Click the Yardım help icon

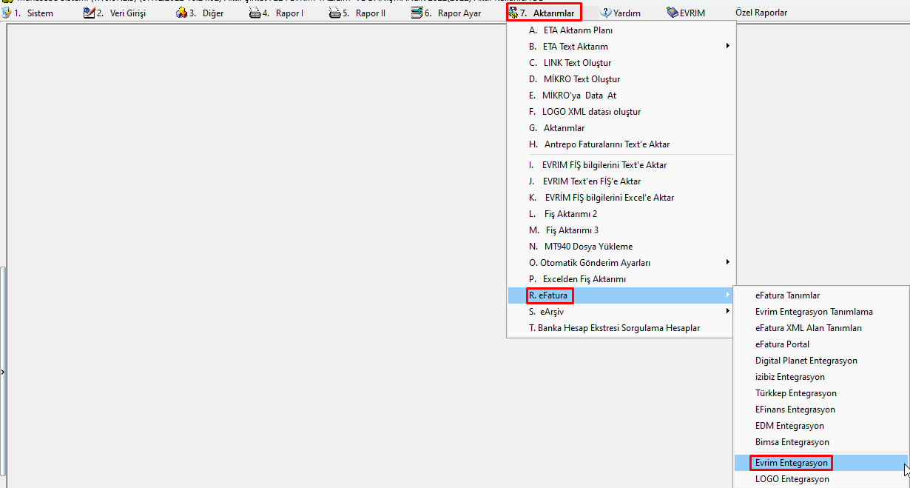tap(605, 13)
